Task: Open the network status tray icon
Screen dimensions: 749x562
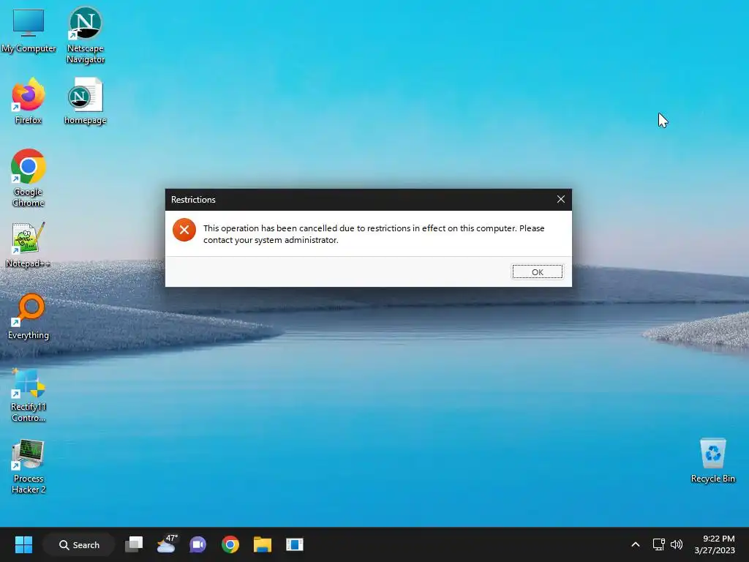Action: click(659, 544)
